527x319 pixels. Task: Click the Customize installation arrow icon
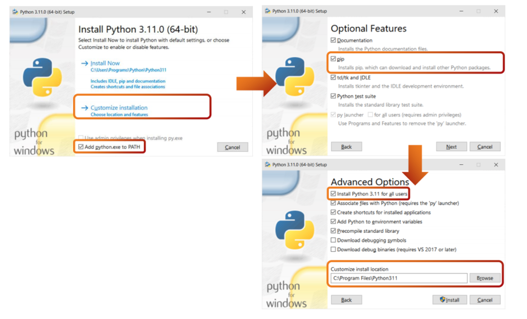(x=85, y=108)
